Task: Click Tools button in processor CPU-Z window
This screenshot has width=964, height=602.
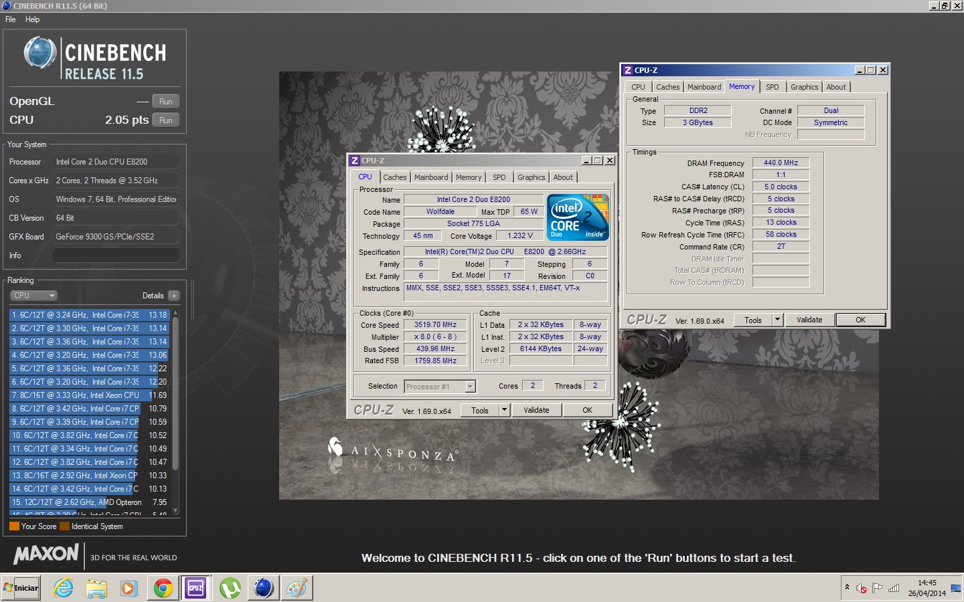Action: coord(480,411)
